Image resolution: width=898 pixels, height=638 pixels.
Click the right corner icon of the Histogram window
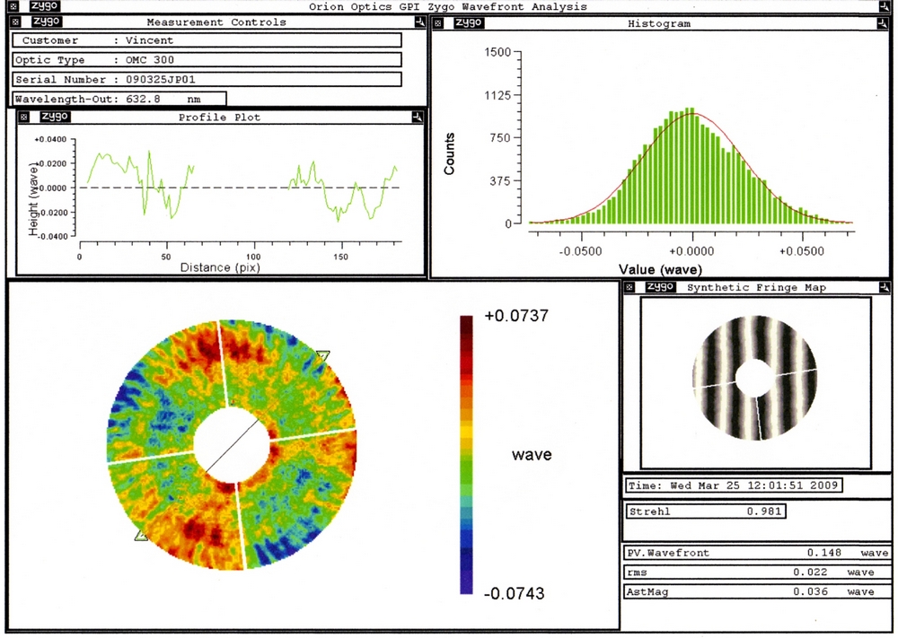882,23
